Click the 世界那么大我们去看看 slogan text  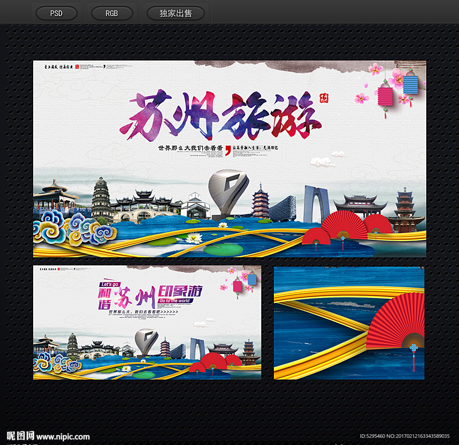pos(191,148)
